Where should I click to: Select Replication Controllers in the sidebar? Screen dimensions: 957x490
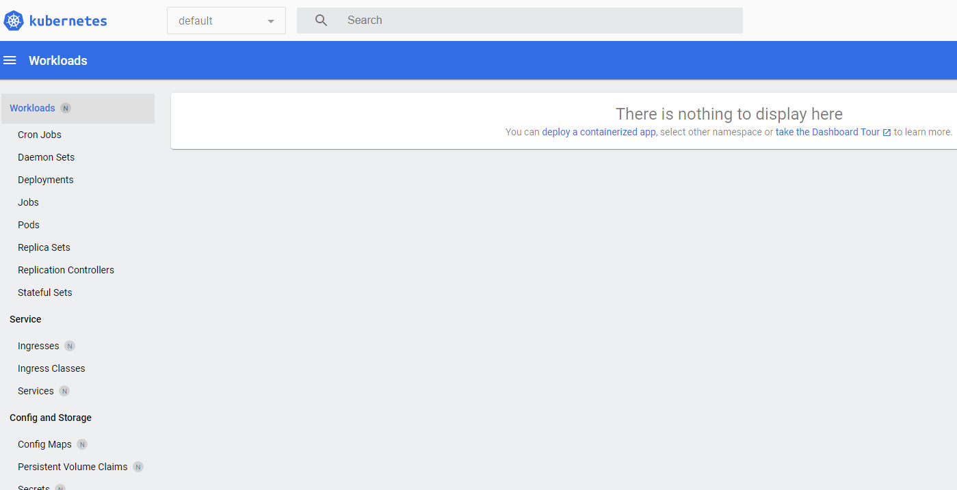[66, 270]
